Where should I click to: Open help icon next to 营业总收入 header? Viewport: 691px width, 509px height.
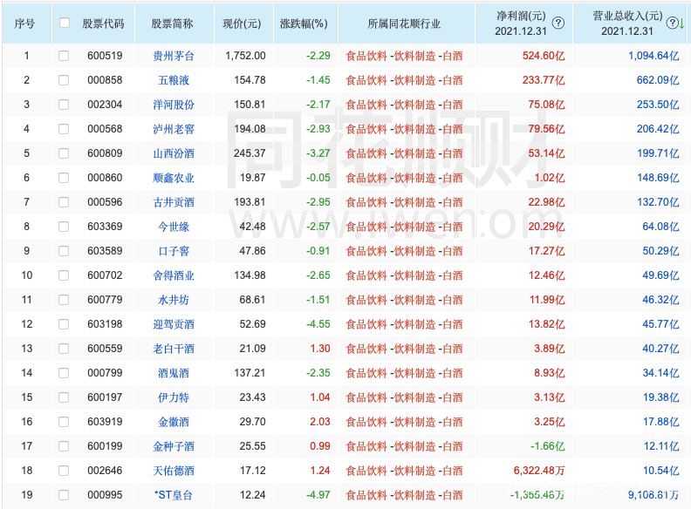672,23
